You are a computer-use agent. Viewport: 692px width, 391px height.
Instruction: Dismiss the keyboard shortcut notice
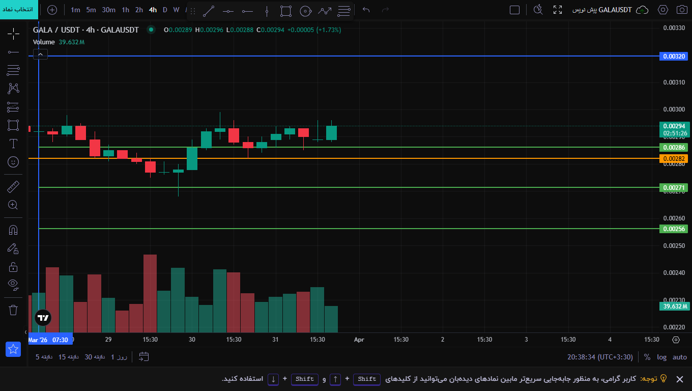point(679,379)
